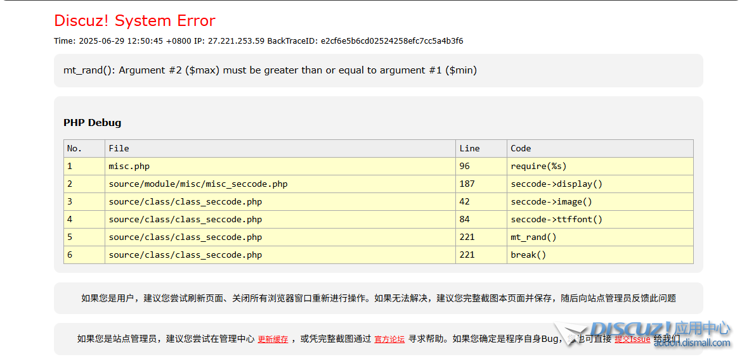Click the seccode->ttffont() code cell
Viewport: 742px width, 359px height.
pyautogui.click(x=600, y=220)
